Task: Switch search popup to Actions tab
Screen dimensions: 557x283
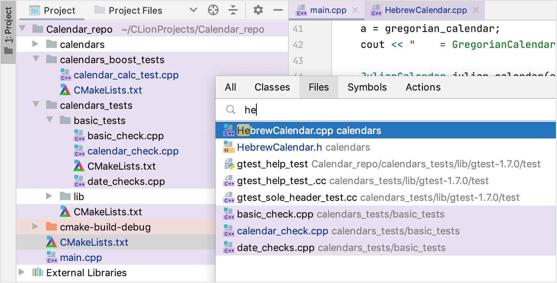Action: point(423,87)
